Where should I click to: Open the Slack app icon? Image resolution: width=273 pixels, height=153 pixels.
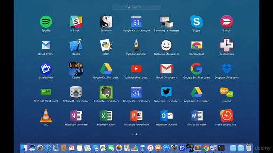point(76,22)
